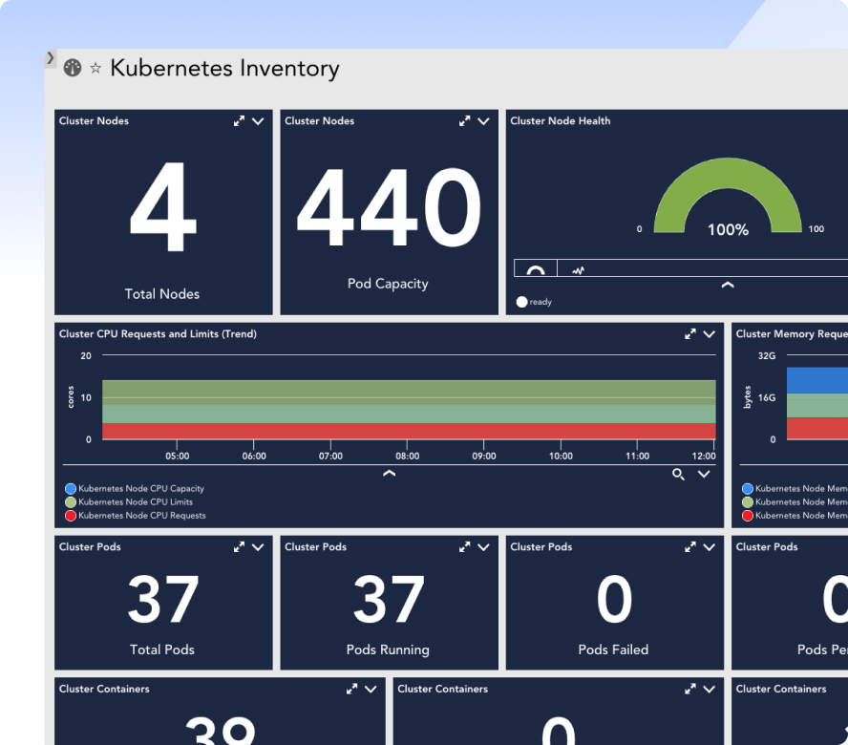Click the red legend dot in the Cluster Memory widget
The image size is (848, 745).
pyautogui.click(x=748, y=516)
